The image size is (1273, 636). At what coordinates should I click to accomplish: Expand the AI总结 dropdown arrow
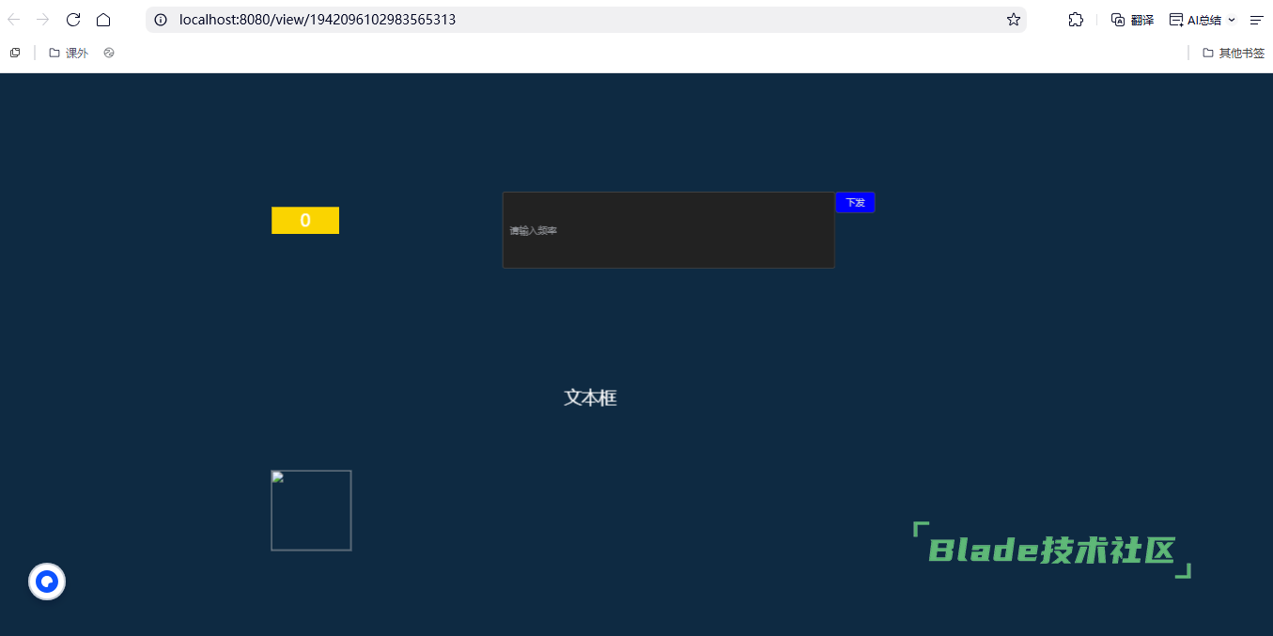(x=1231, y=20)
